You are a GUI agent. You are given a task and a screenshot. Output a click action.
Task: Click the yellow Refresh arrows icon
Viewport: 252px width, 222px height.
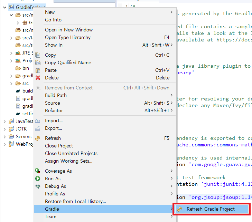(x=38, y=138)
